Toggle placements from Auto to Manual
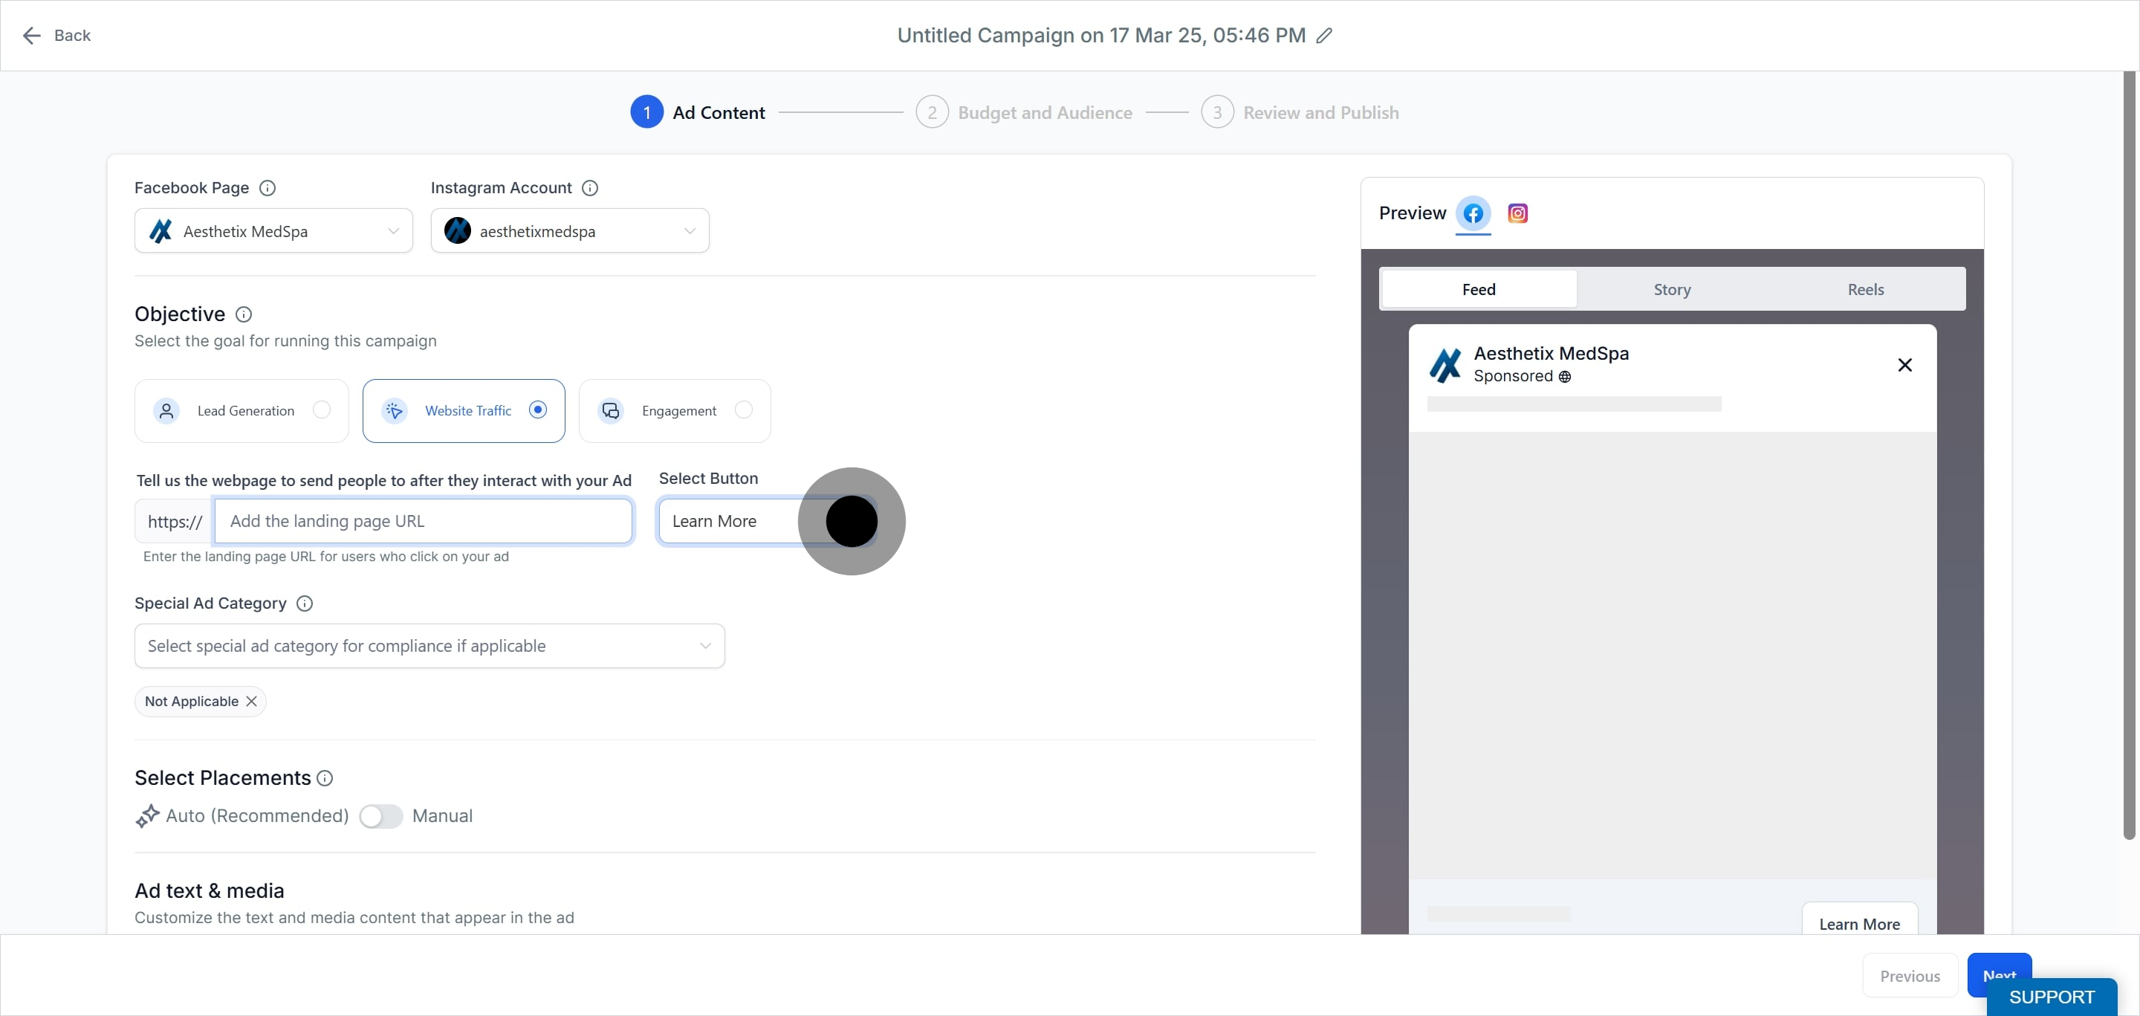The image size is (2140, 1016). tap(380, 817)
